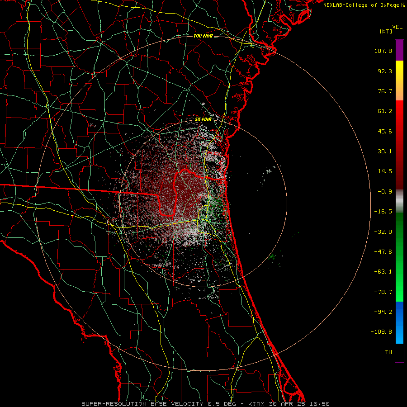
Task: Select the 61.2 velocity scale value
Action: point(385,111)
